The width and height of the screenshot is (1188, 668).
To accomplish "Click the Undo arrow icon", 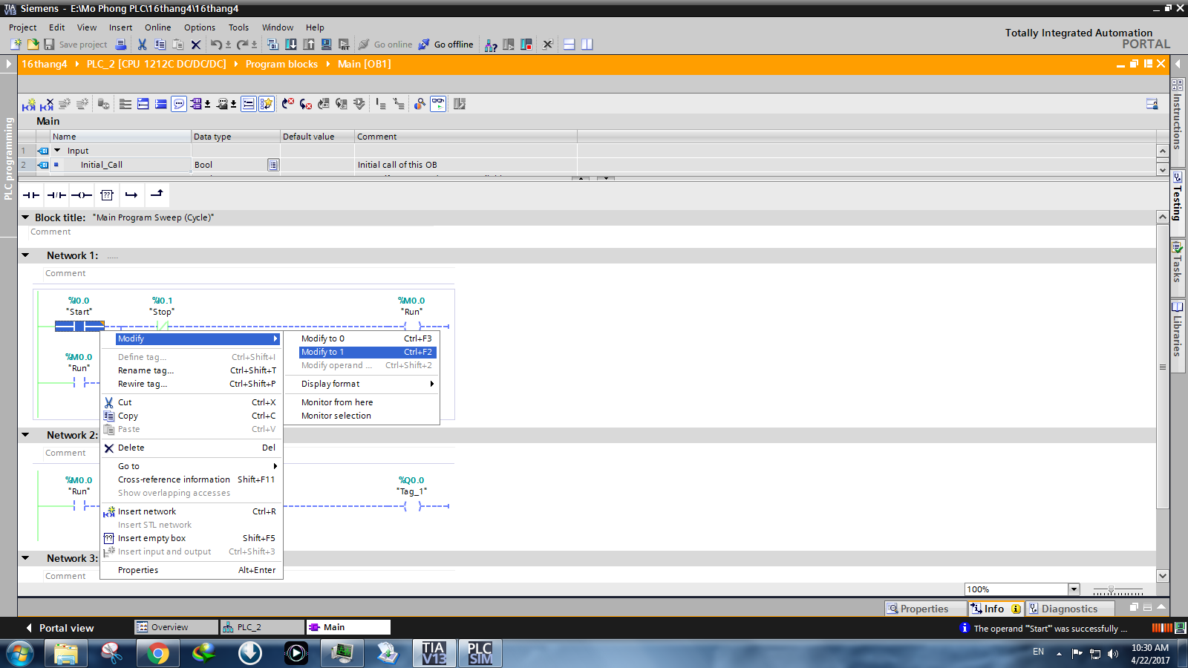I will tap(216, 45).
